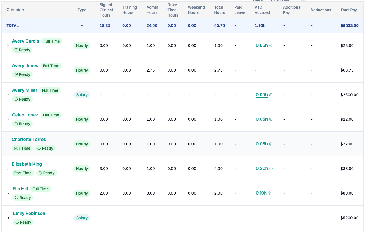Expand Avery Miller's row details
Screen dimensions: 365x232
coord(8,95)
